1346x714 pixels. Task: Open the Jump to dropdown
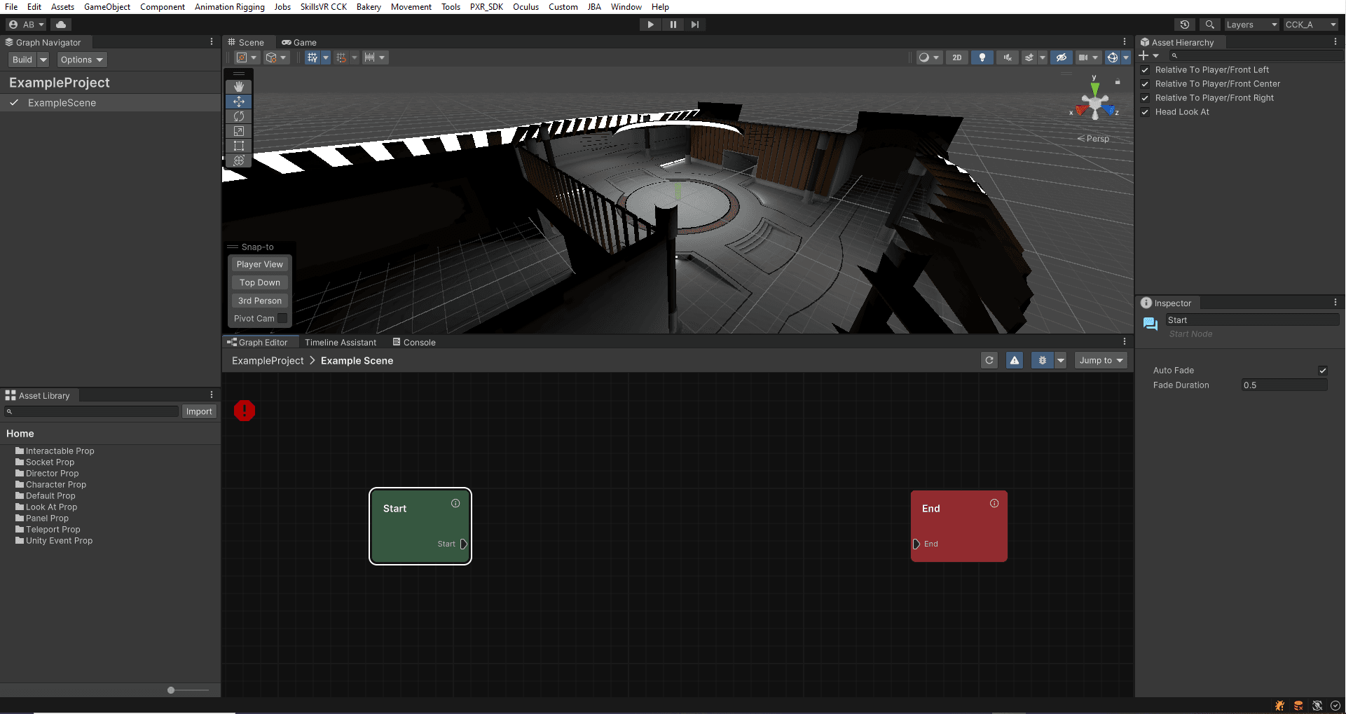pyautogui.click(x=1101, y=360)
